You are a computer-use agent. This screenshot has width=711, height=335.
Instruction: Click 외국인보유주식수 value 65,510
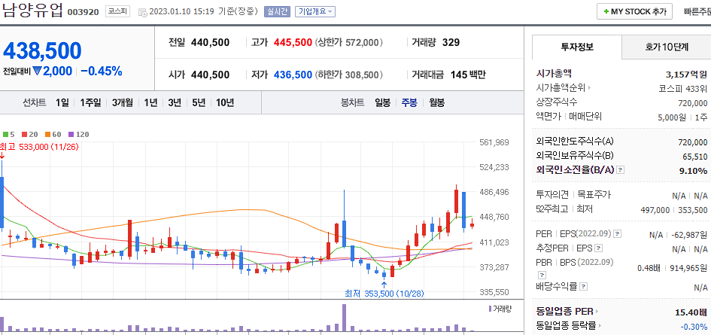[x=694, y=156]
